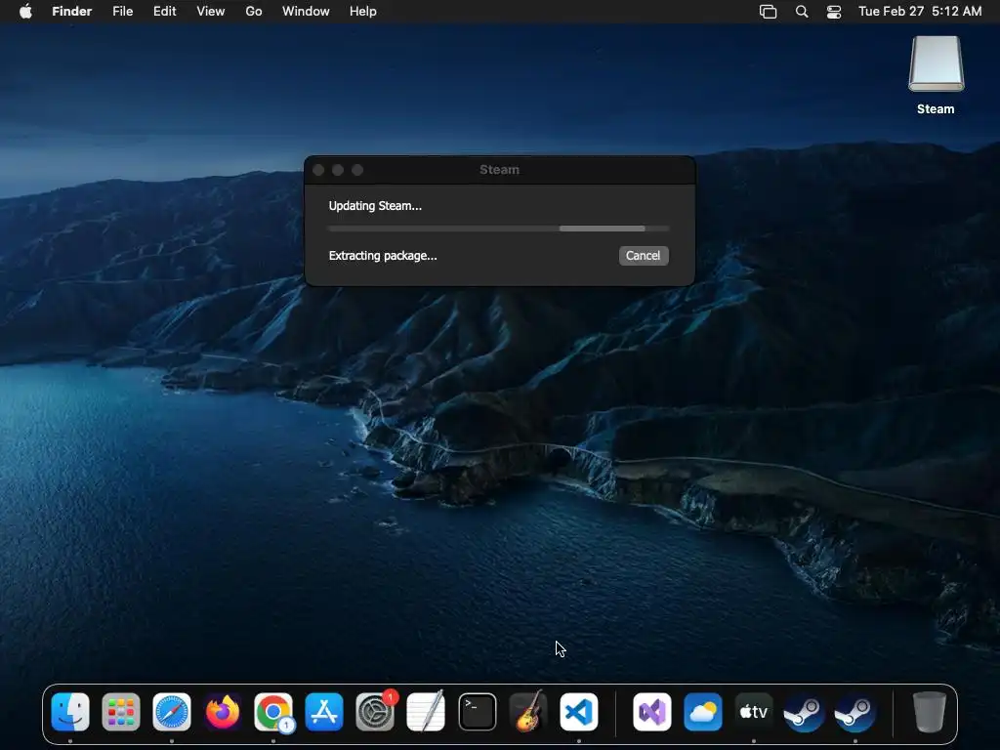Image resolution: width=1000 pixels, height=750 pixels.
Task: Launch Firefox from the dock
Action: click(x=223, y=712)
